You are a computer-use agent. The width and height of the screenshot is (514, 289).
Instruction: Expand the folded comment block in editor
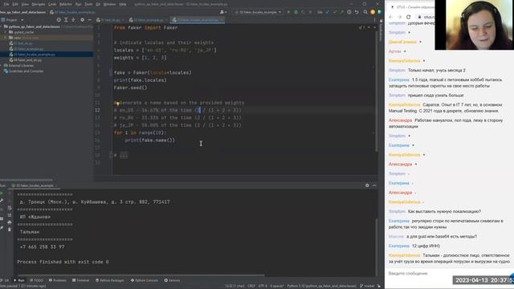point(124,155)
